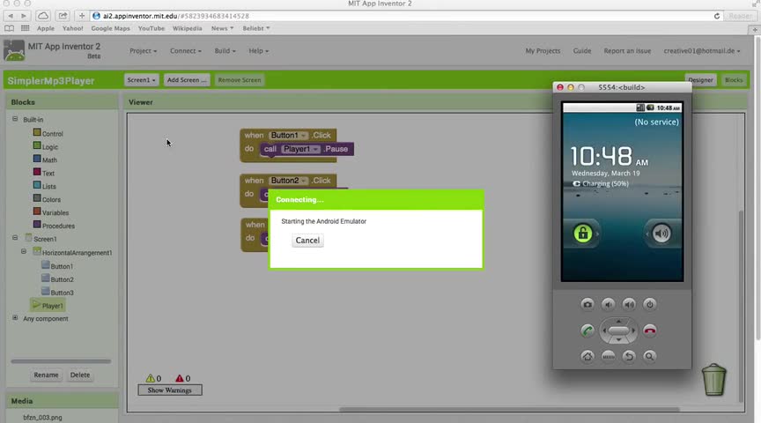
Task: Click Blocks panel horizontal scrollbar
Action: (61, 361)
